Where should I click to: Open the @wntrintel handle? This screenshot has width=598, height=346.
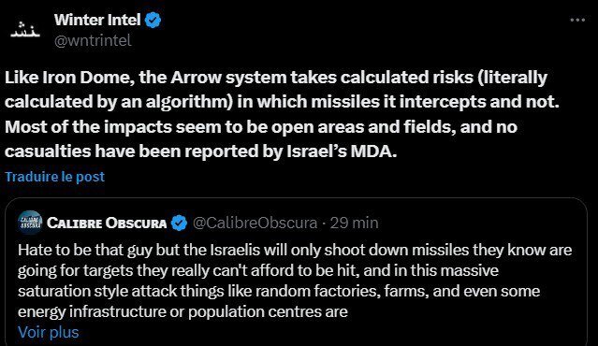click(x=93, y=41)
